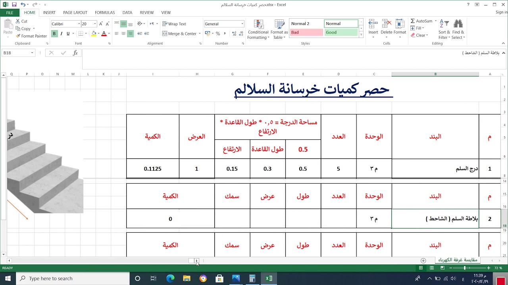The image size is (508, 285).
Task: Switch to the DATA tab
Action: click(x=127, y=13)
